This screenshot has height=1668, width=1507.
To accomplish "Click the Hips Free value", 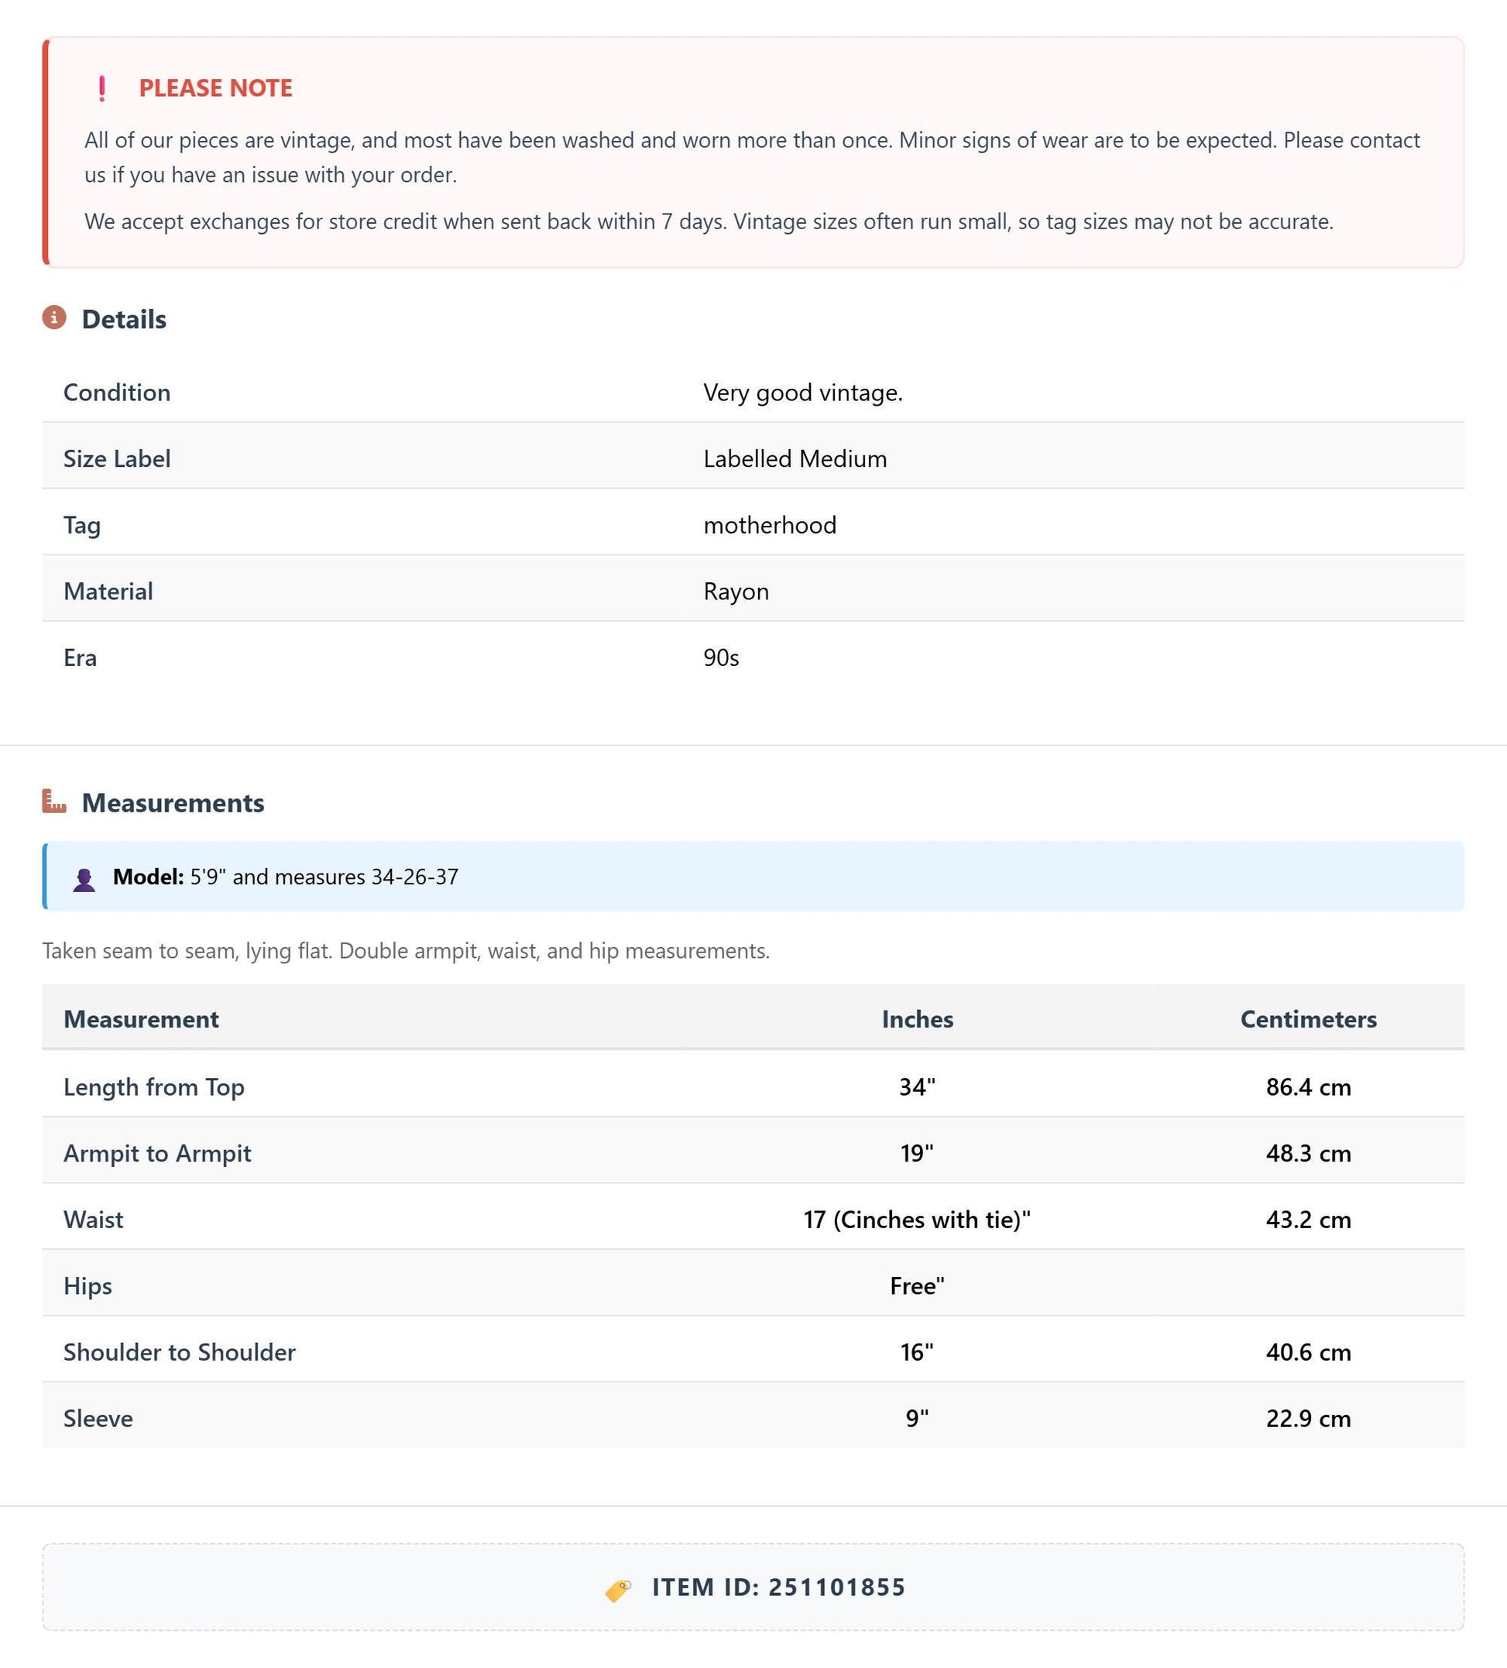I will click(x=917, y=1285).
